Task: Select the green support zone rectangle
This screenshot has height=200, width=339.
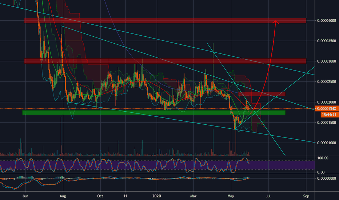Action: coord(154,112)
